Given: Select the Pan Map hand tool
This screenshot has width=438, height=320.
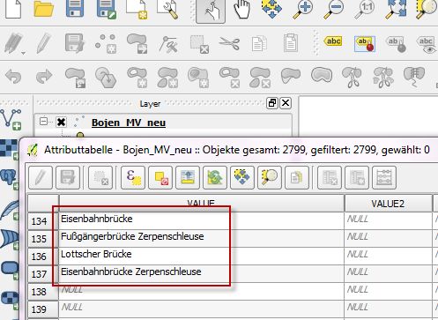Looking at the screenshot, I should pos(242,10).
